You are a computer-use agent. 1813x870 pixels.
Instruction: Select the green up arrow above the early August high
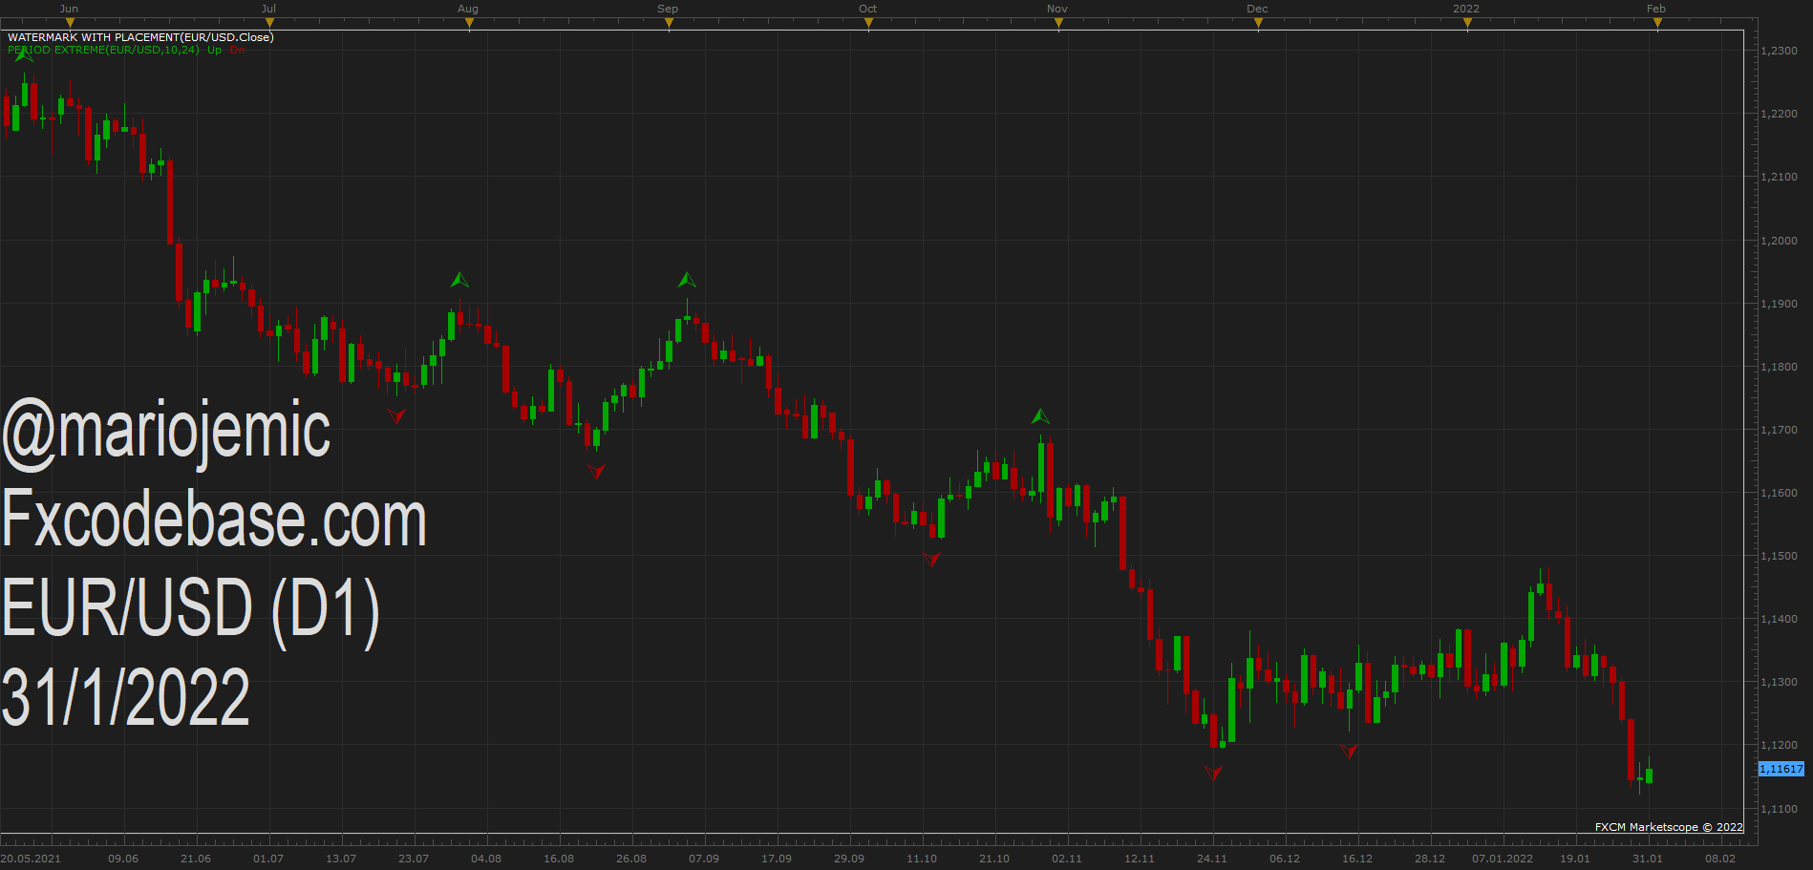[x=459, y=280]
